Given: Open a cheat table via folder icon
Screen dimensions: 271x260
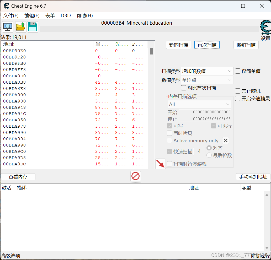Looking at the screenshot, I should (x=20, y=27).
